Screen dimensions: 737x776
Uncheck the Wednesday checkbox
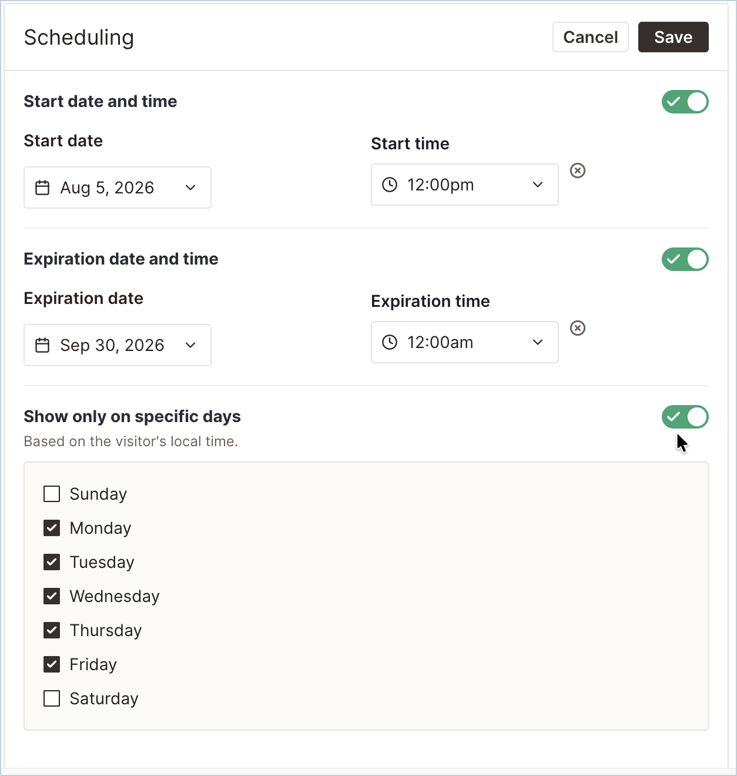point(52,596)
